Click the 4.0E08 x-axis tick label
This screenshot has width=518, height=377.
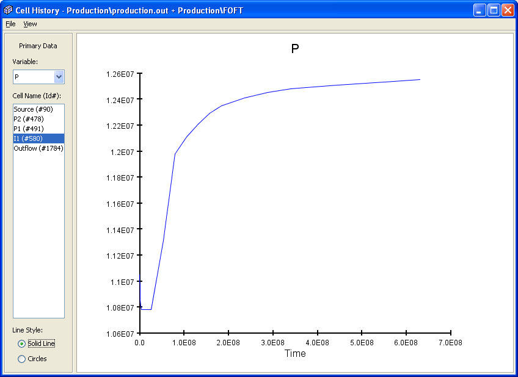point(318,343)
